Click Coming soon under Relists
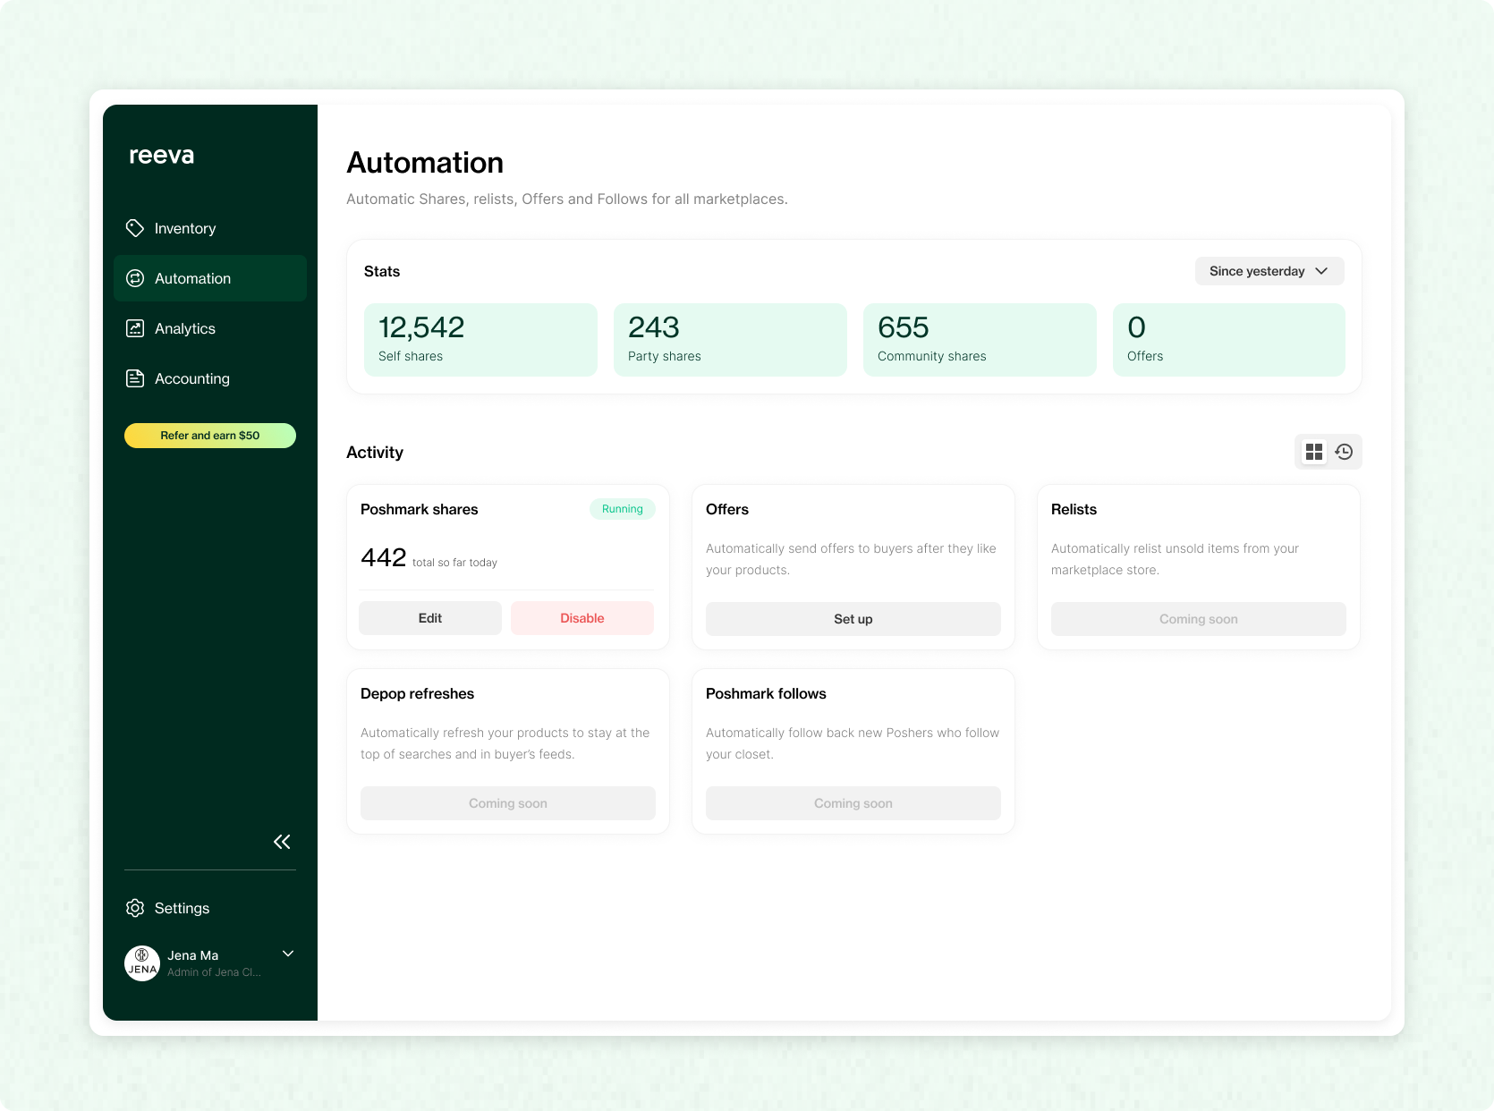 [1199, 619]
